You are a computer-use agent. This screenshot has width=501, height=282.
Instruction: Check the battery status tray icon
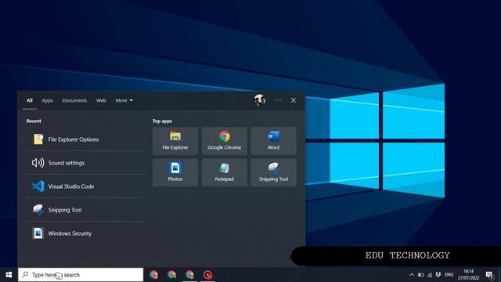[x=421, y=275]
